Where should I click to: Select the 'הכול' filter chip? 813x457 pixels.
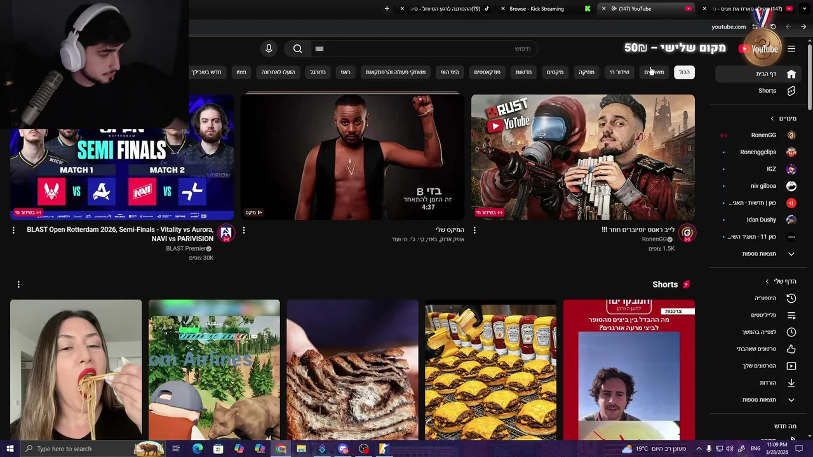[684, 72]
